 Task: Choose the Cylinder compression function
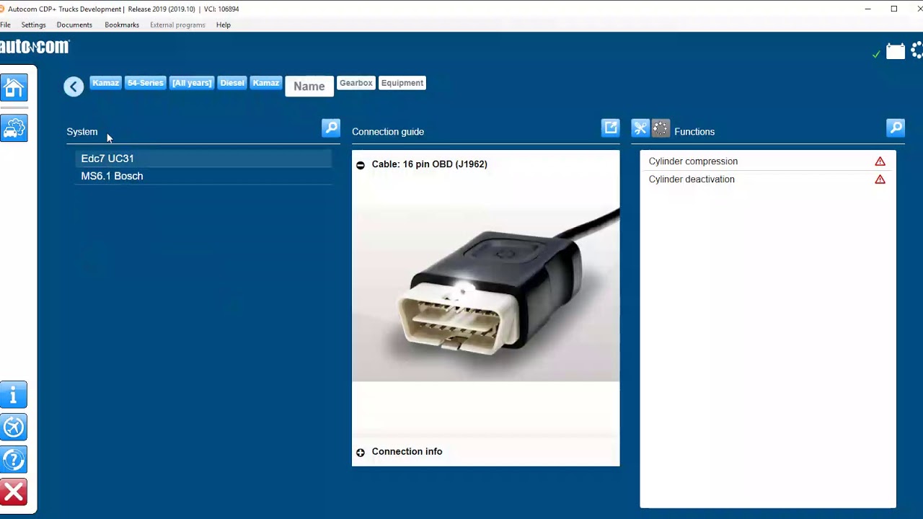click(x=768, y=161)
